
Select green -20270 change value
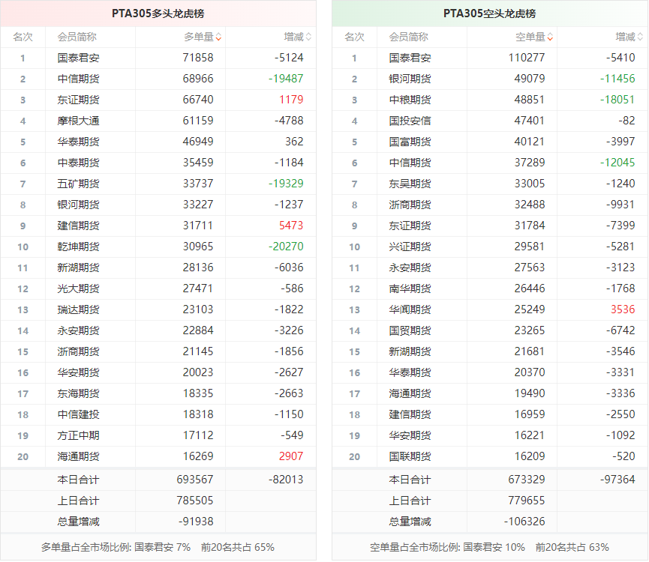pyautogui.click(x=287, y=247)
